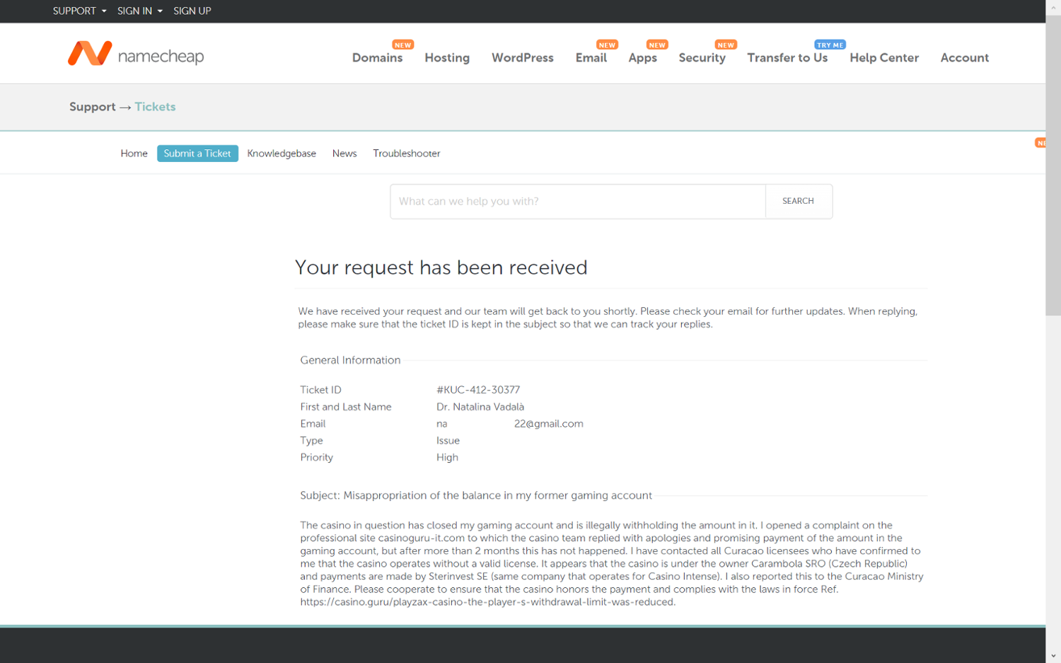
Task: Click the Priority value High
Action: tap(447, 458)
